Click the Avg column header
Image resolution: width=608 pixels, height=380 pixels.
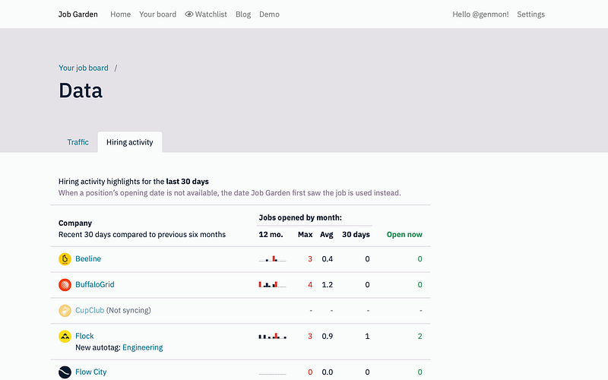pyautogui.click(x=327, y=235)
